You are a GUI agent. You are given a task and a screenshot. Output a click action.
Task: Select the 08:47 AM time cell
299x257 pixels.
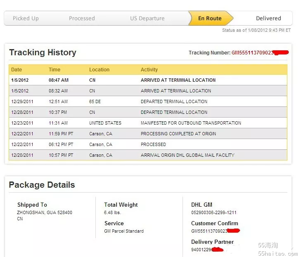[58, 80]
